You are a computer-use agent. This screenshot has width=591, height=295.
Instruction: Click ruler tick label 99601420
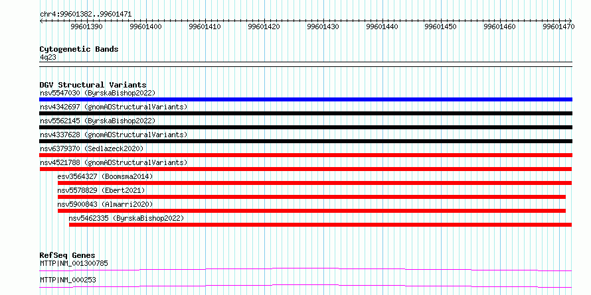click(x=264, y=27)
